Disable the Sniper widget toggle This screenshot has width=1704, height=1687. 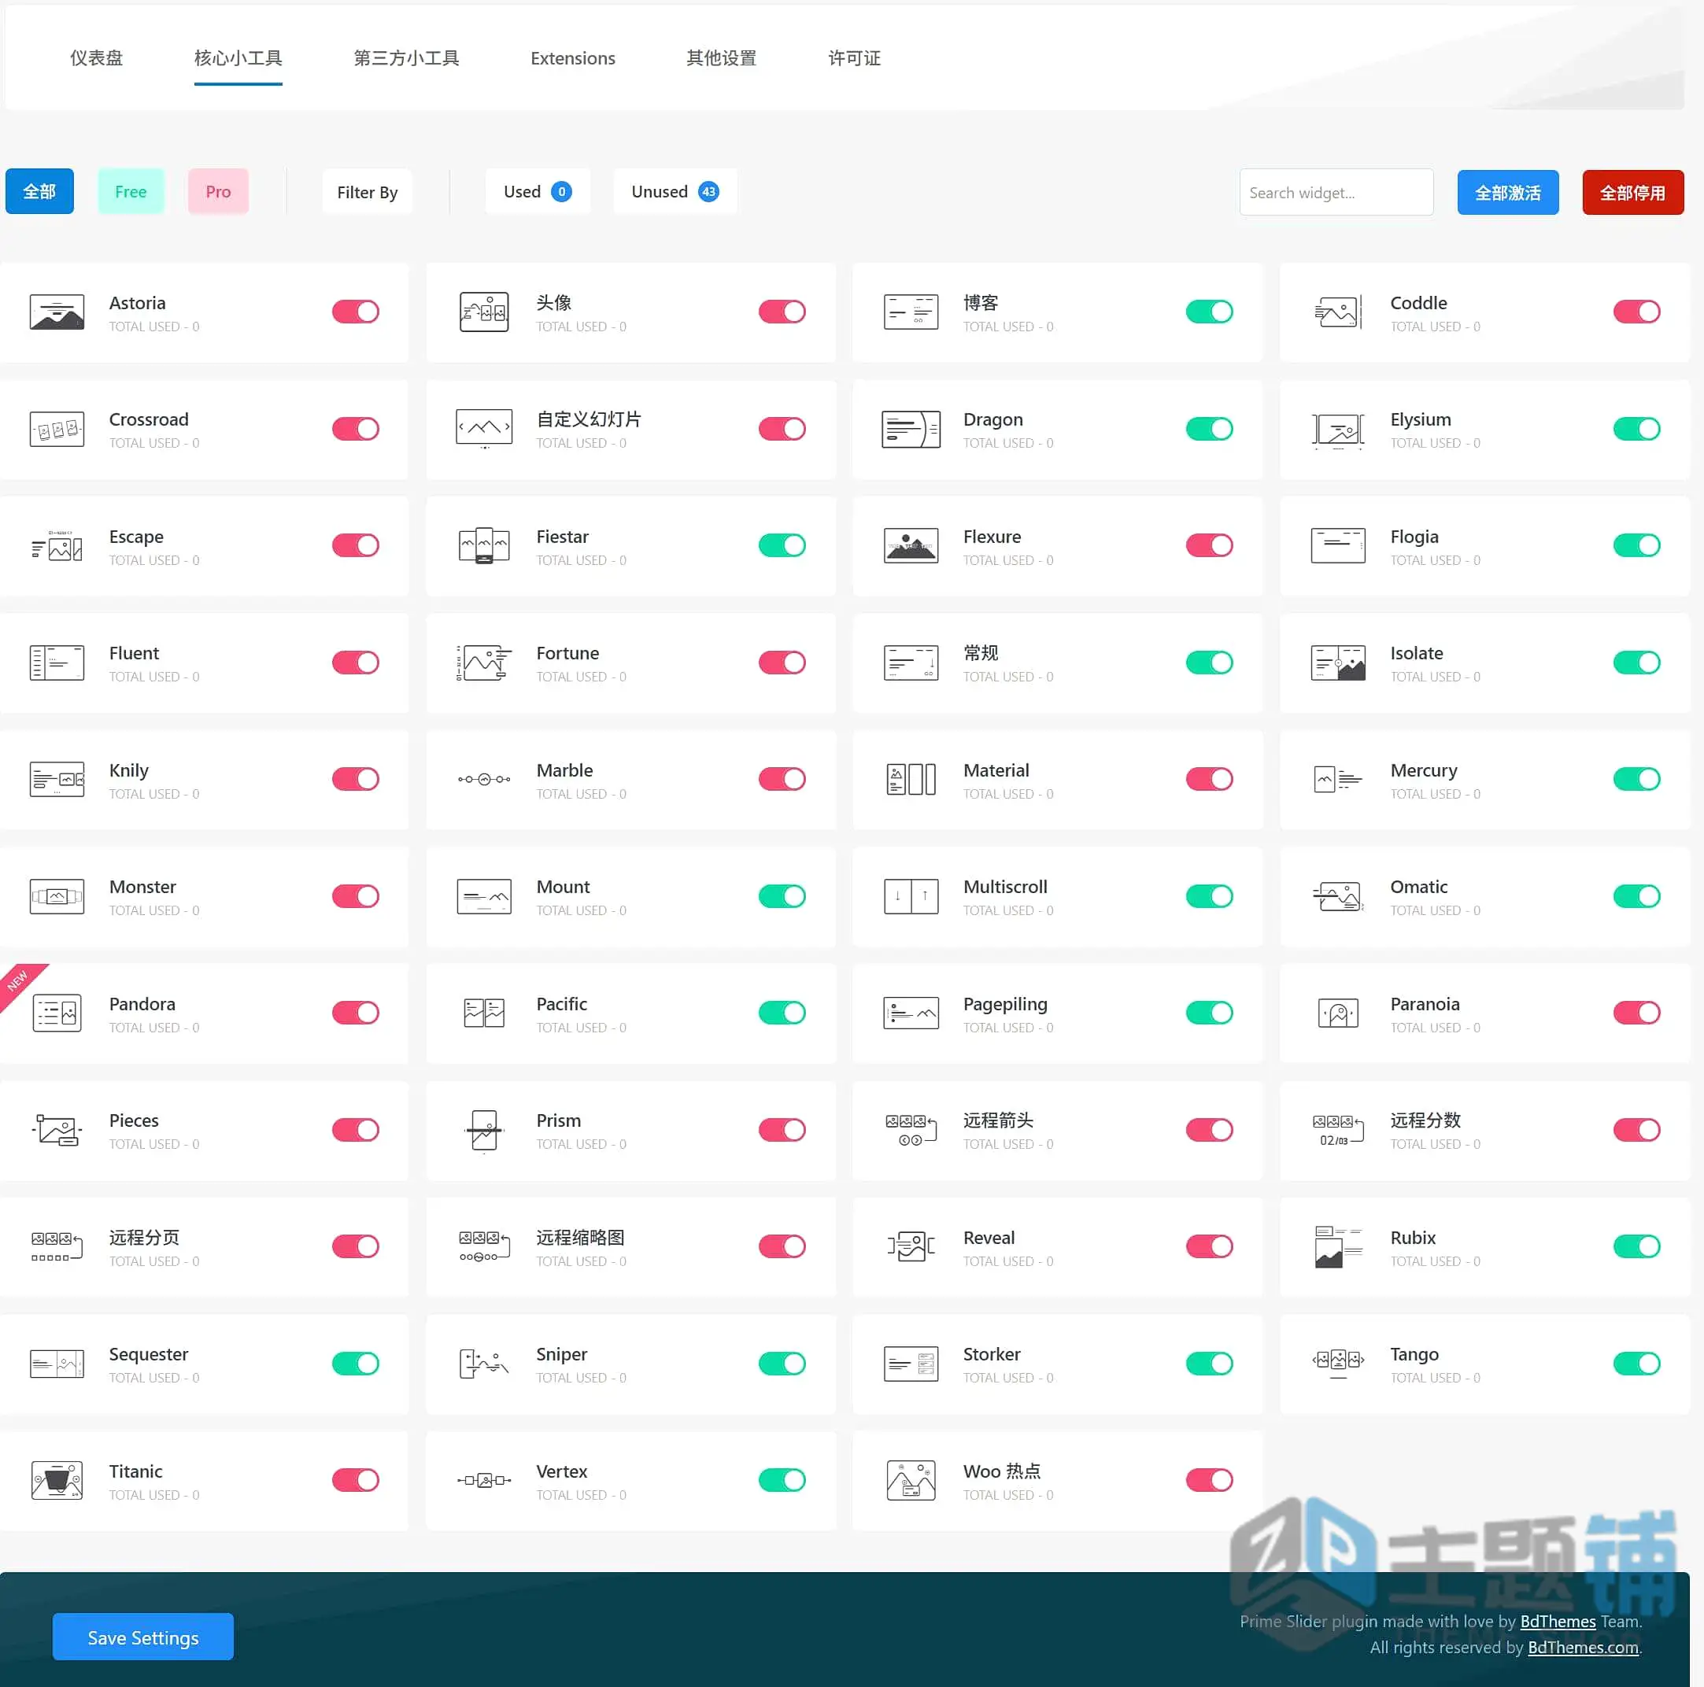tap(782, 1364)
